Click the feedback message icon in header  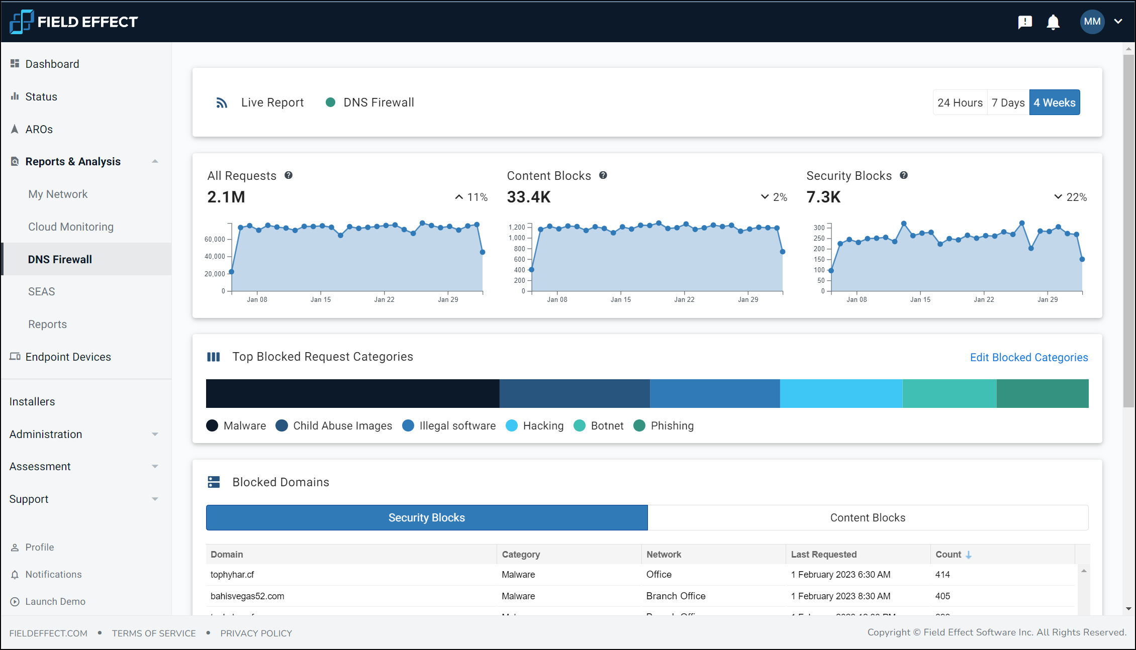coord(1024,22)
